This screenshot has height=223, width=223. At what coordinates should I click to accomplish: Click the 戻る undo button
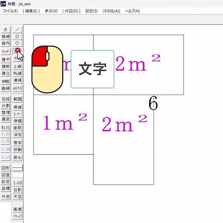pyautogui.click(x=17, y=157)
